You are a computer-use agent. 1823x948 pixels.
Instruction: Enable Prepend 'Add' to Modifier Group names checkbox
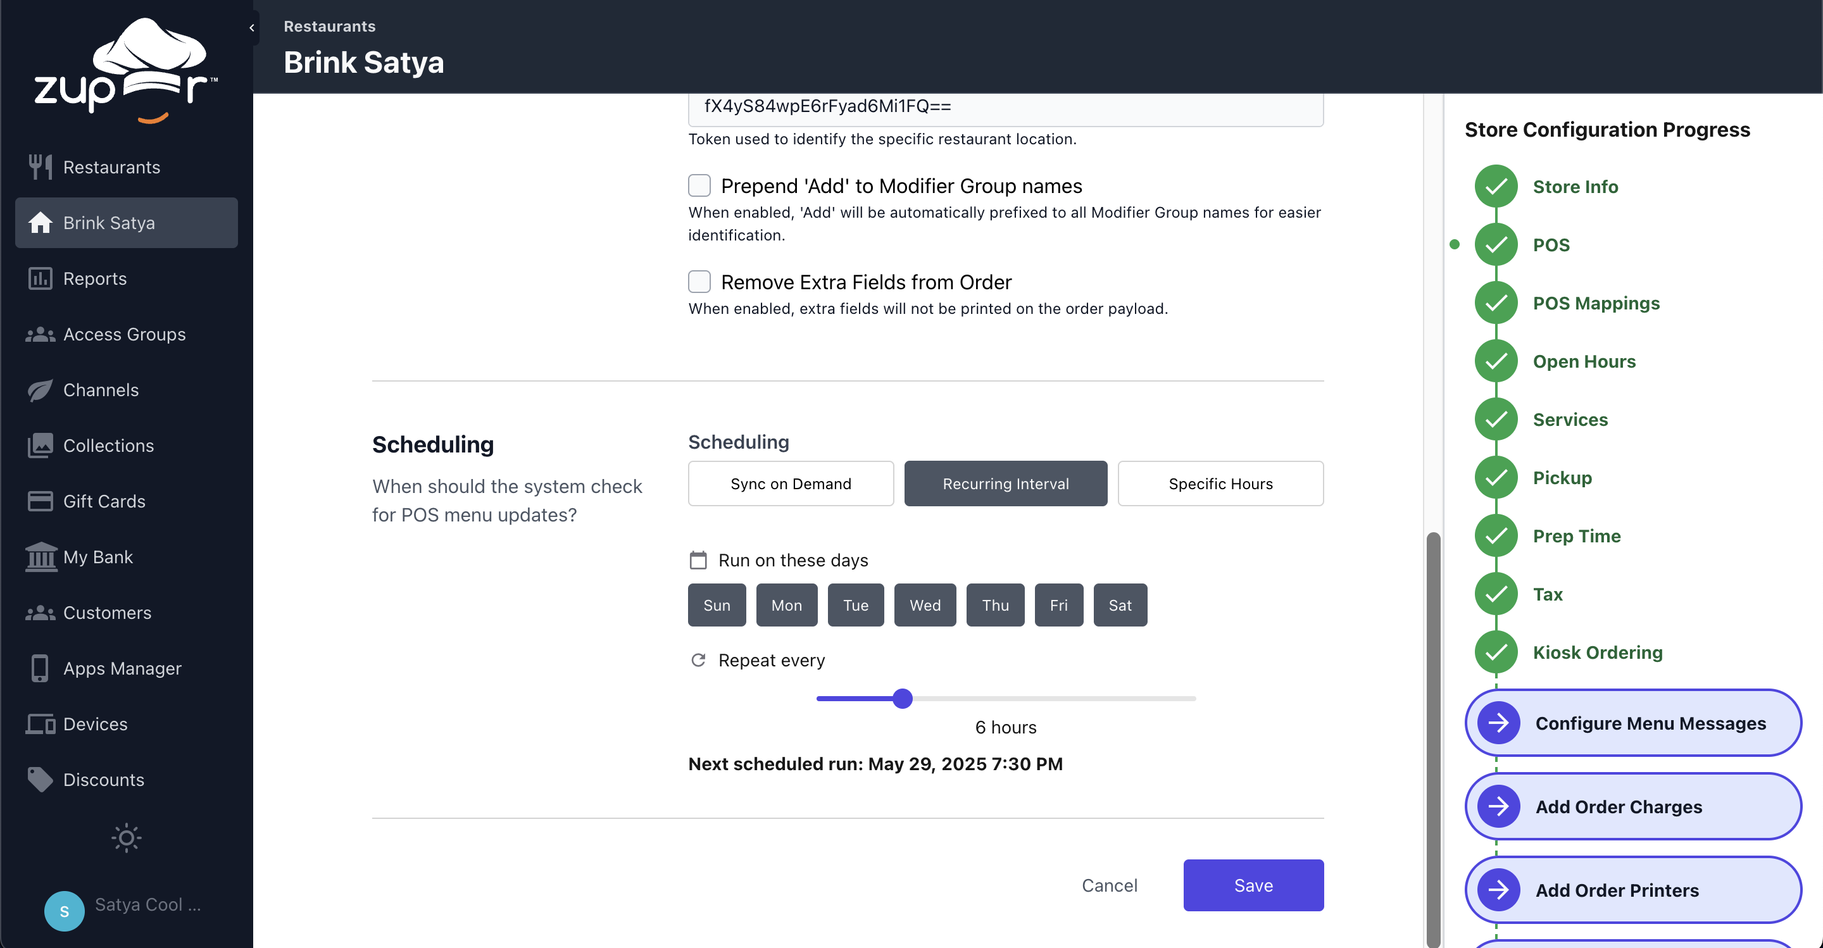click(699, 185)
